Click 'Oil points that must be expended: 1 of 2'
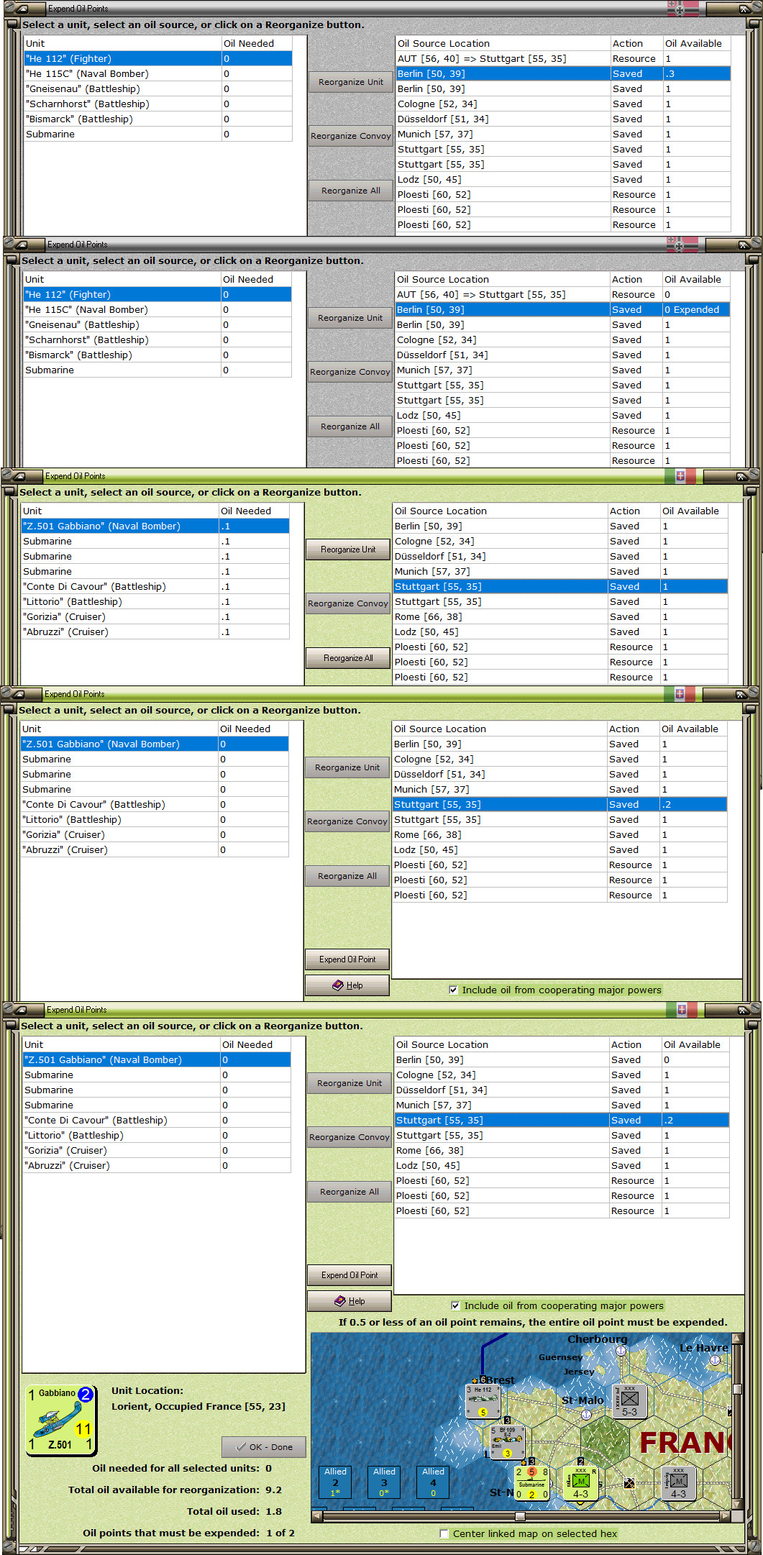763x1555 pixels. coord(188,1533)
